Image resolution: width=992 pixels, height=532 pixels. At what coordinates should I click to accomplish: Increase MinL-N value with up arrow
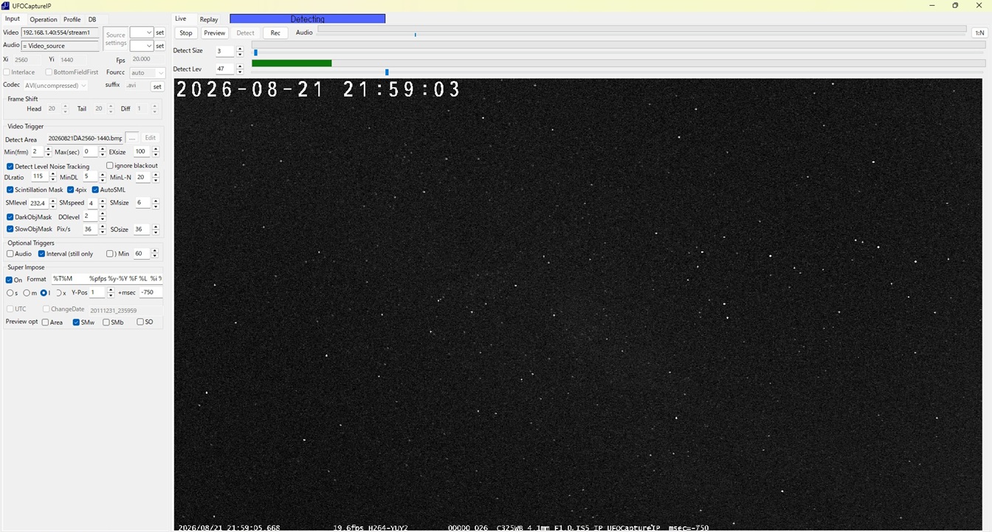point(155,175)
